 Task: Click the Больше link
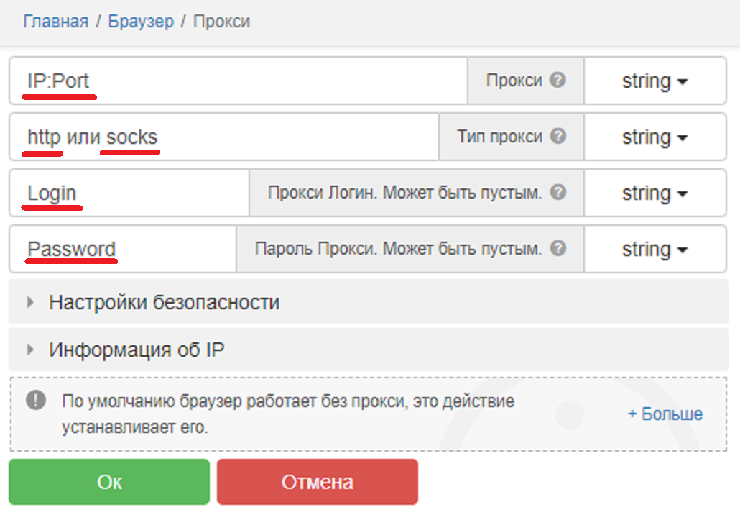(x=665, y=414)
